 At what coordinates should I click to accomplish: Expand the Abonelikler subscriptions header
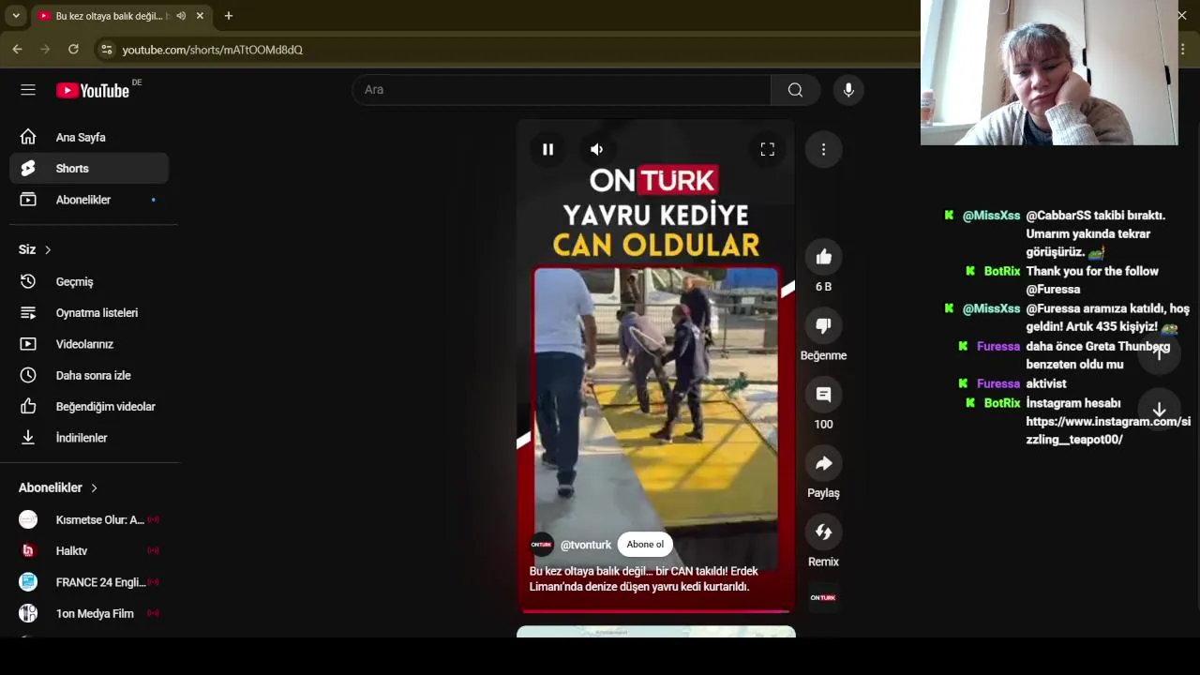58,487
